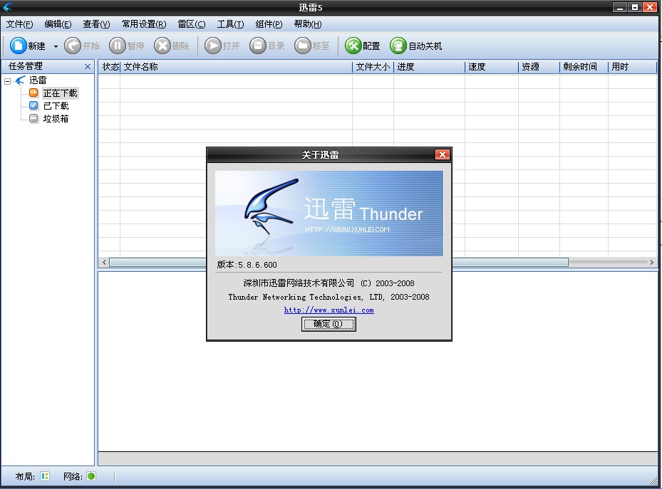Maximize the 迅雷5 main window
The width and height of the screenshot is (662, 489).
pos(634,7)
